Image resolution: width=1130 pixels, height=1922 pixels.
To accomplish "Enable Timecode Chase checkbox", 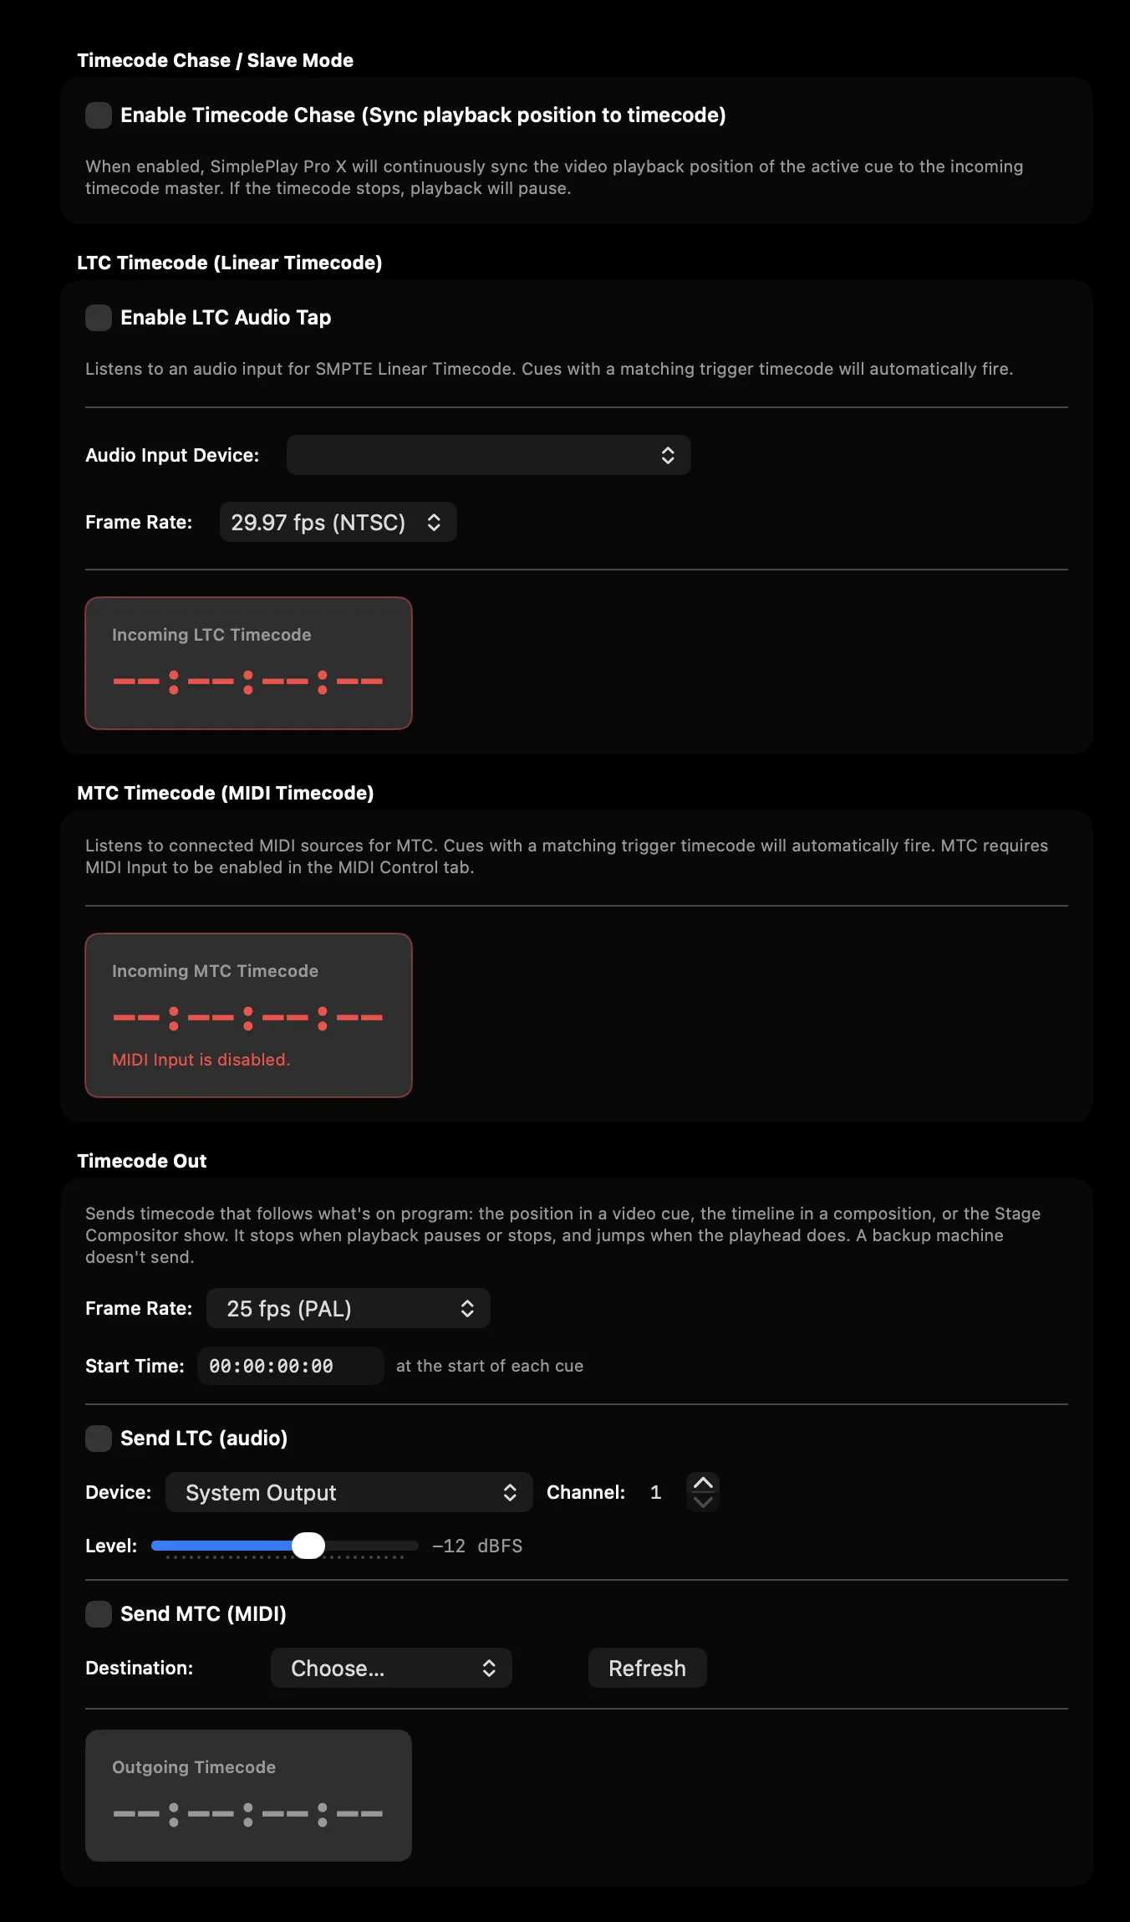I will coord(99,115).
